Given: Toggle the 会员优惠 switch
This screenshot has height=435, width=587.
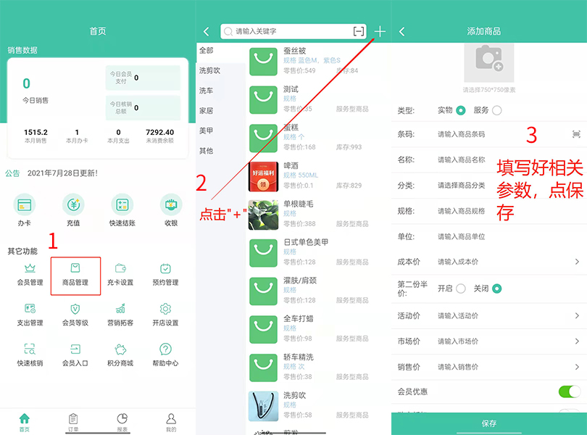Looking at the screenshot, I should (x=569, y=391).
